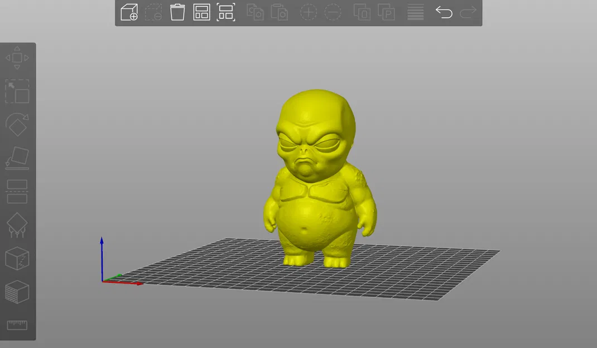
Task: Paste the copied model
Action: coord(279,12)
